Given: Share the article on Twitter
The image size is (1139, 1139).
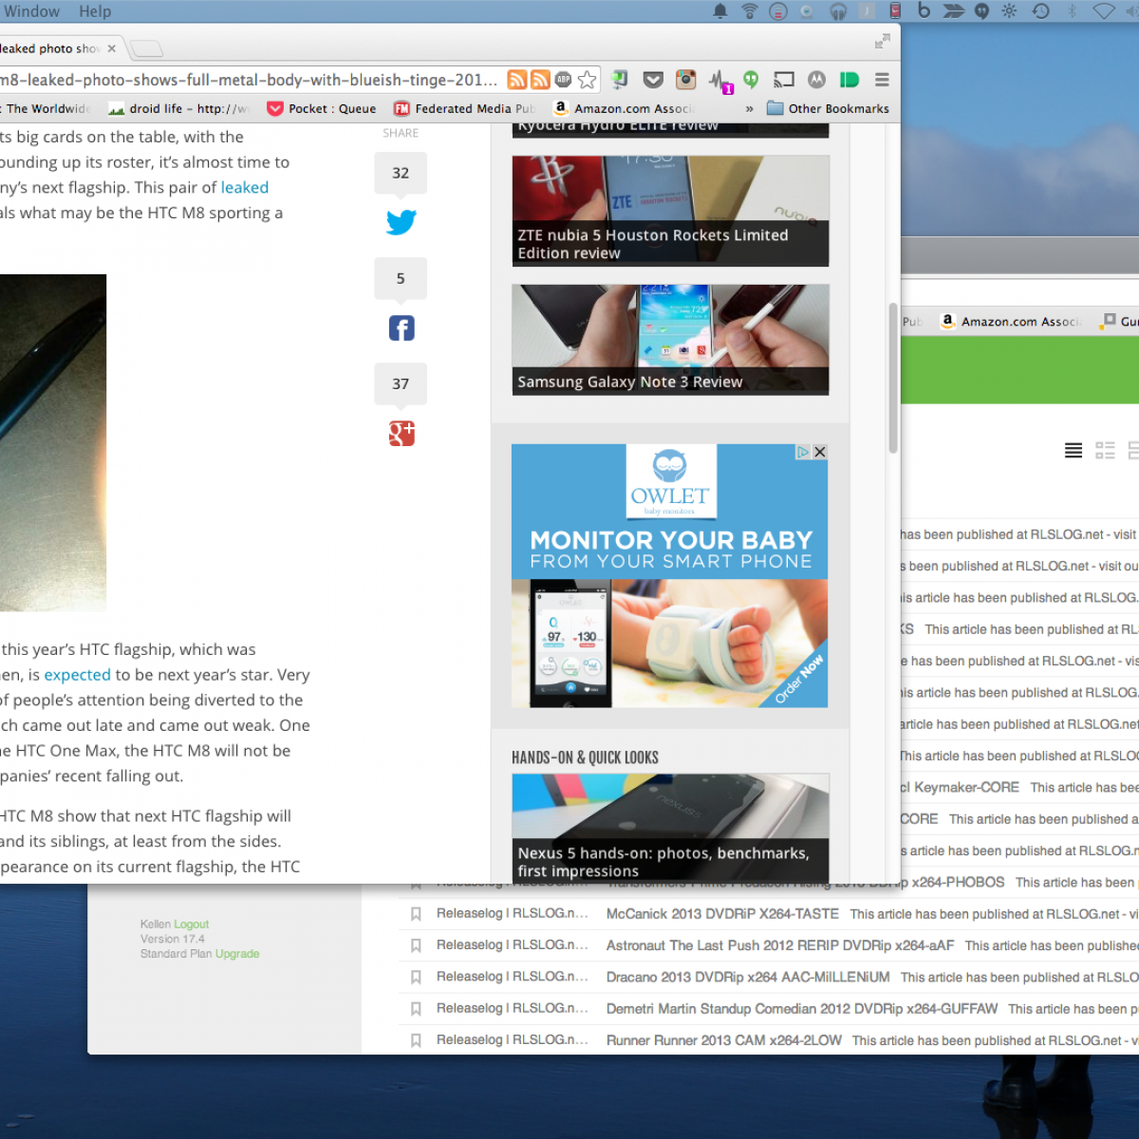Looking at the screenshot, I should [401, 222].
